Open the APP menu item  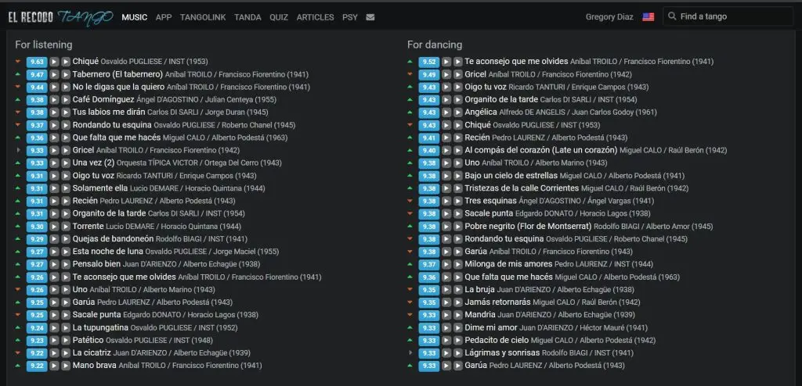[164, 17]
